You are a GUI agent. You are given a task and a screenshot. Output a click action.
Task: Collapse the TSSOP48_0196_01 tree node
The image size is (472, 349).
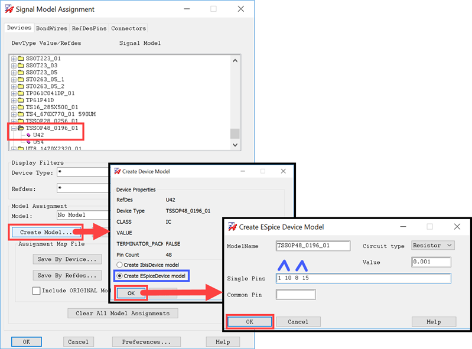[14, 128]
